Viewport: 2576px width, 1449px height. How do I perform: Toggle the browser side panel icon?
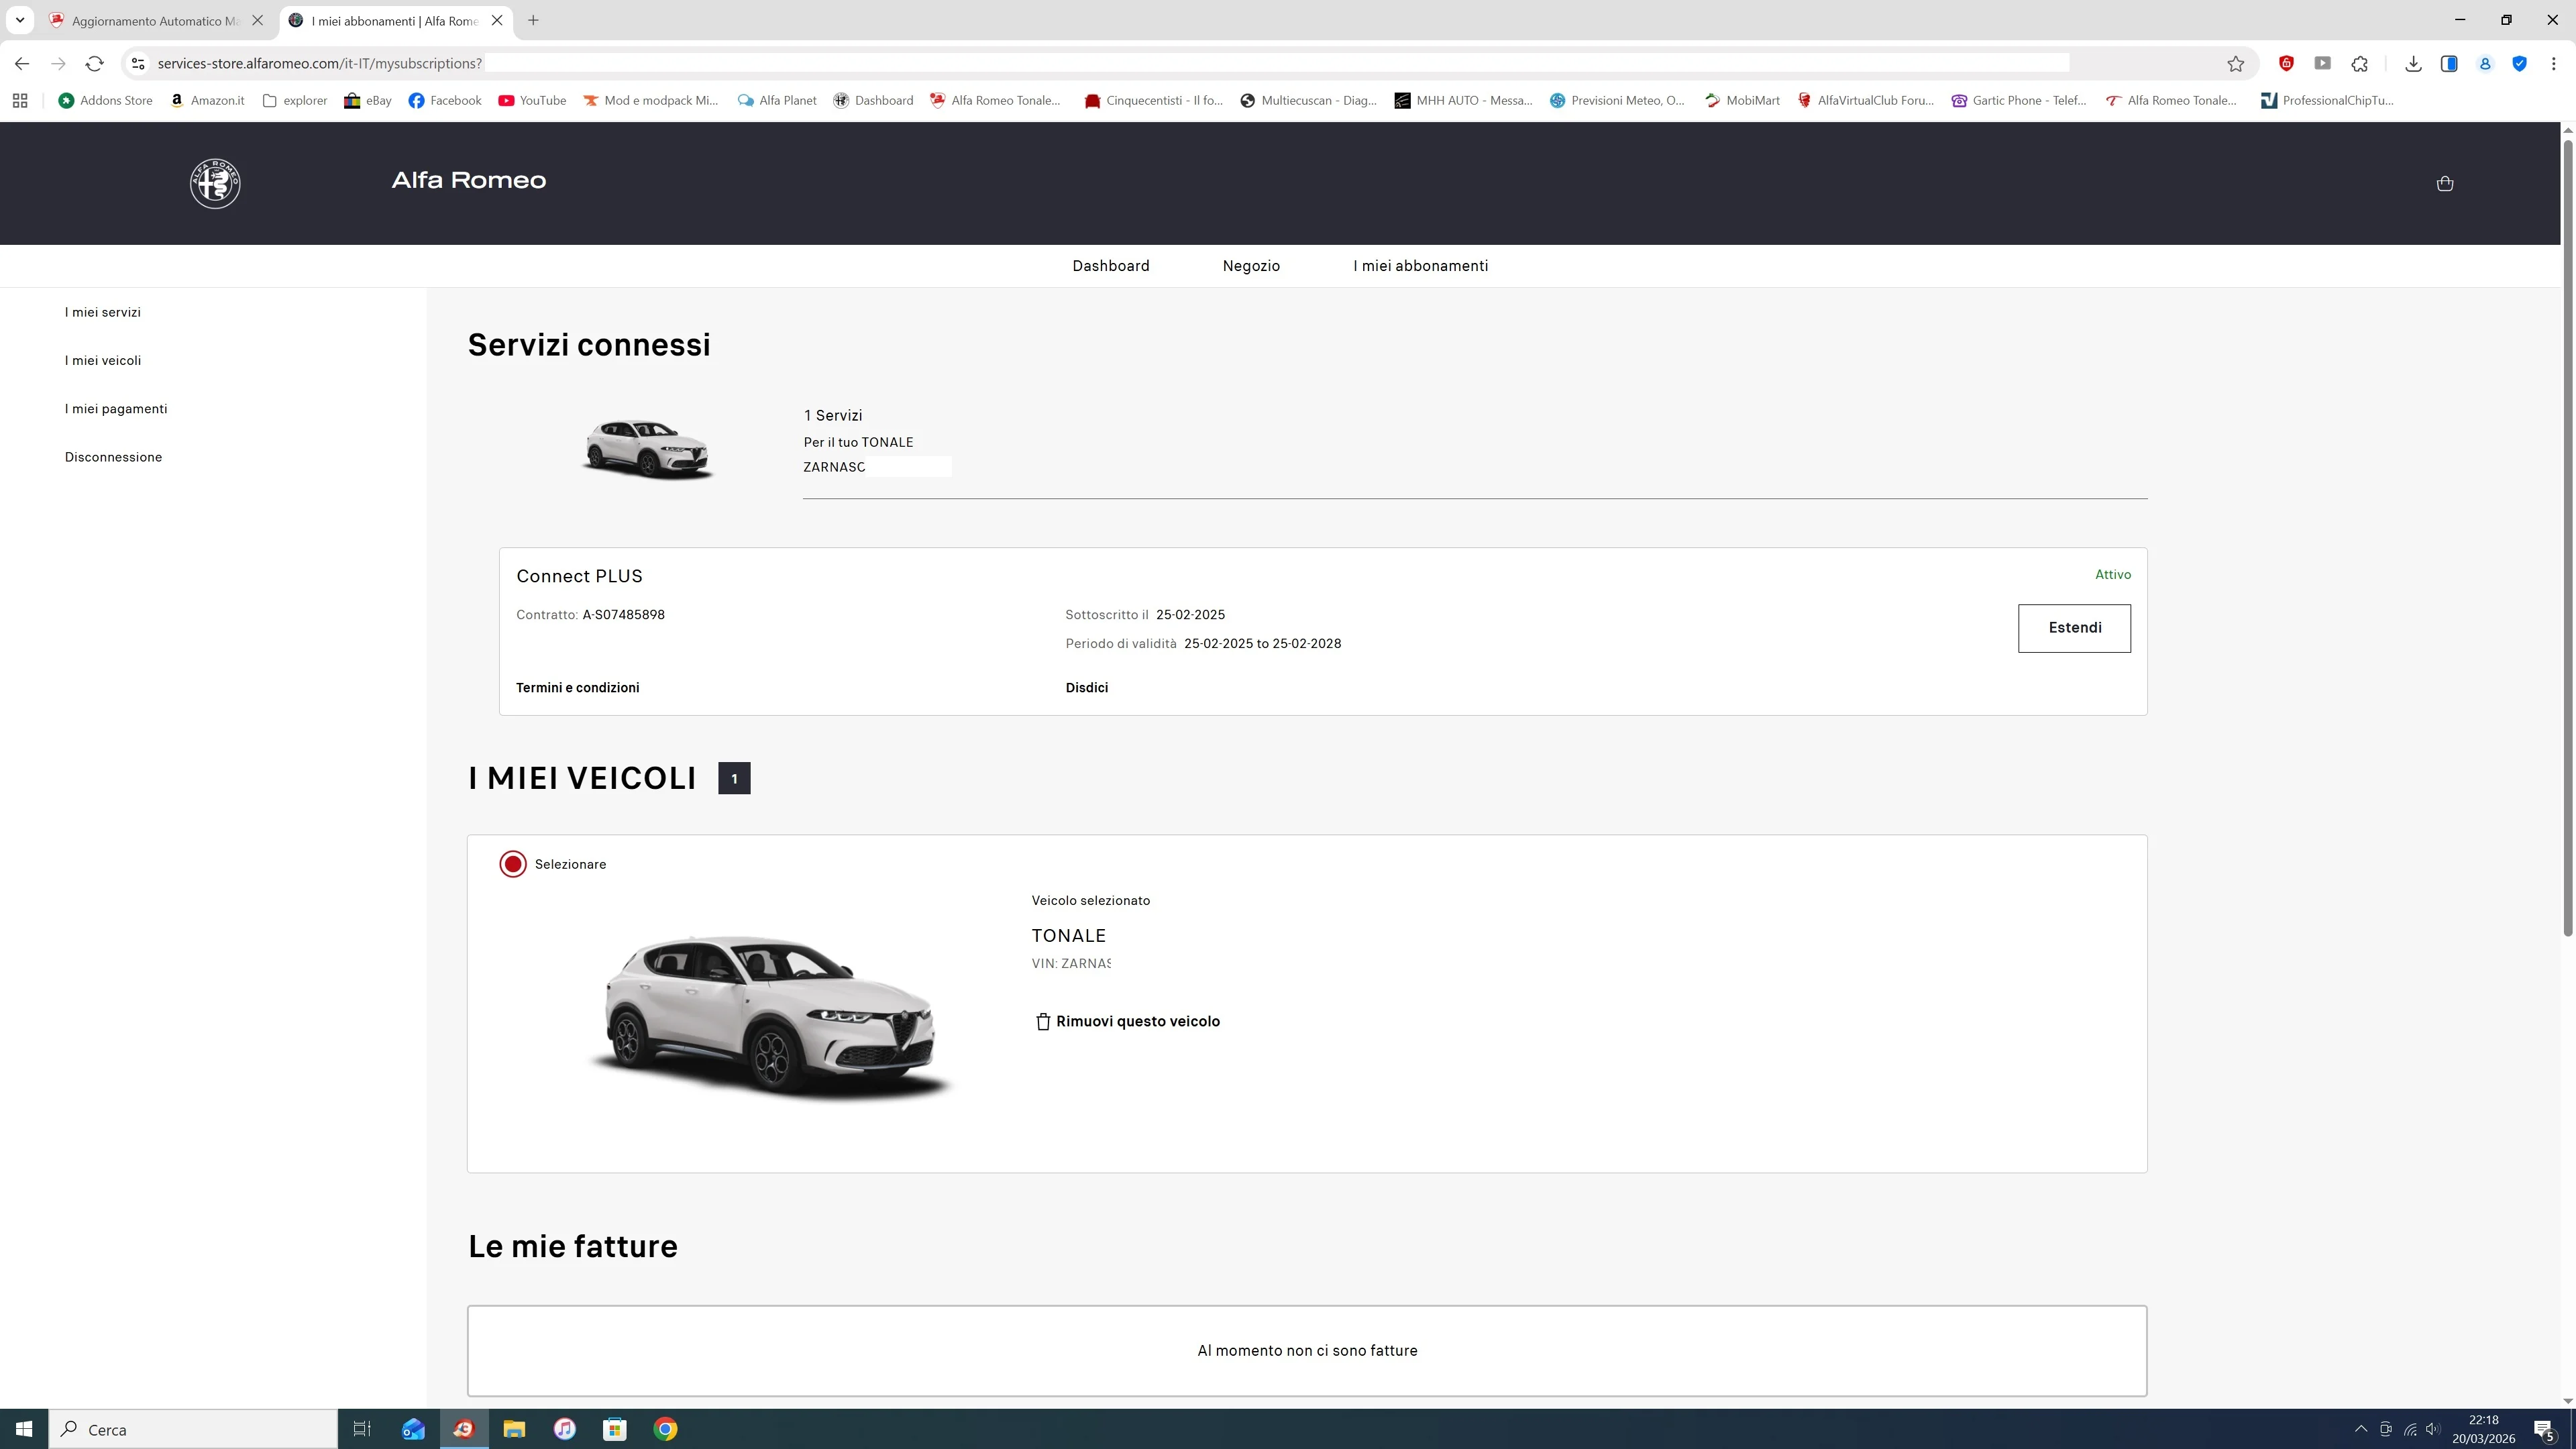pos(2449,64)
